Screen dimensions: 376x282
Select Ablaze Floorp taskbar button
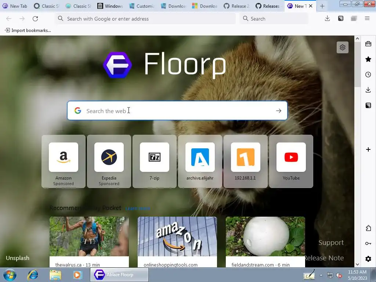pyautogui.click(x=119, y=275)
